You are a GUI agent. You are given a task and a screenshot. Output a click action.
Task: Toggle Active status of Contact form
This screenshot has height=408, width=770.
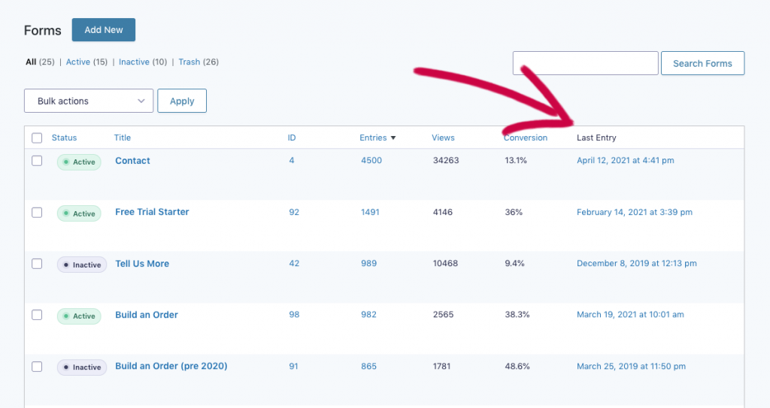pyautogui.click(x=79, y=162)
